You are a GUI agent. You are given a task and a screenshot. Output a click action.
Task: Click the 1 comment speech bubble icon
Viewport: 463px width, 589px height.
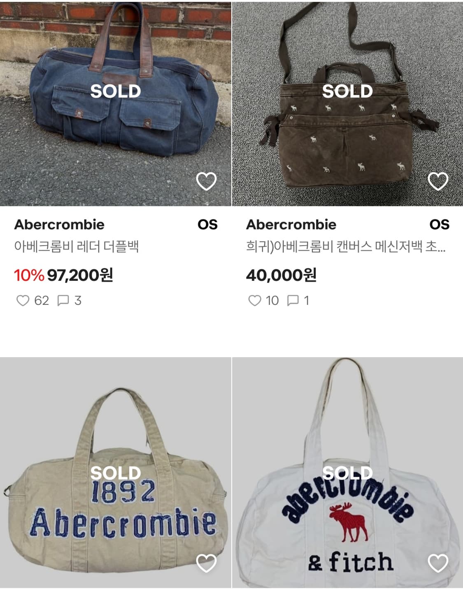point(293,301)
